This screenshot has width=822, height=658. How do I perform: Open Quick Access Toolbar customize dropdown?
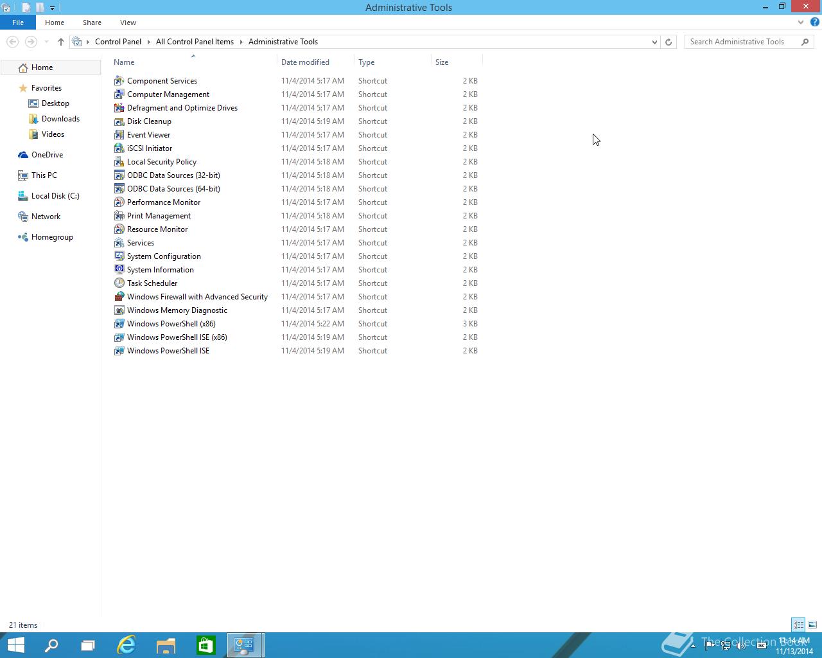(x=52, y=8)
